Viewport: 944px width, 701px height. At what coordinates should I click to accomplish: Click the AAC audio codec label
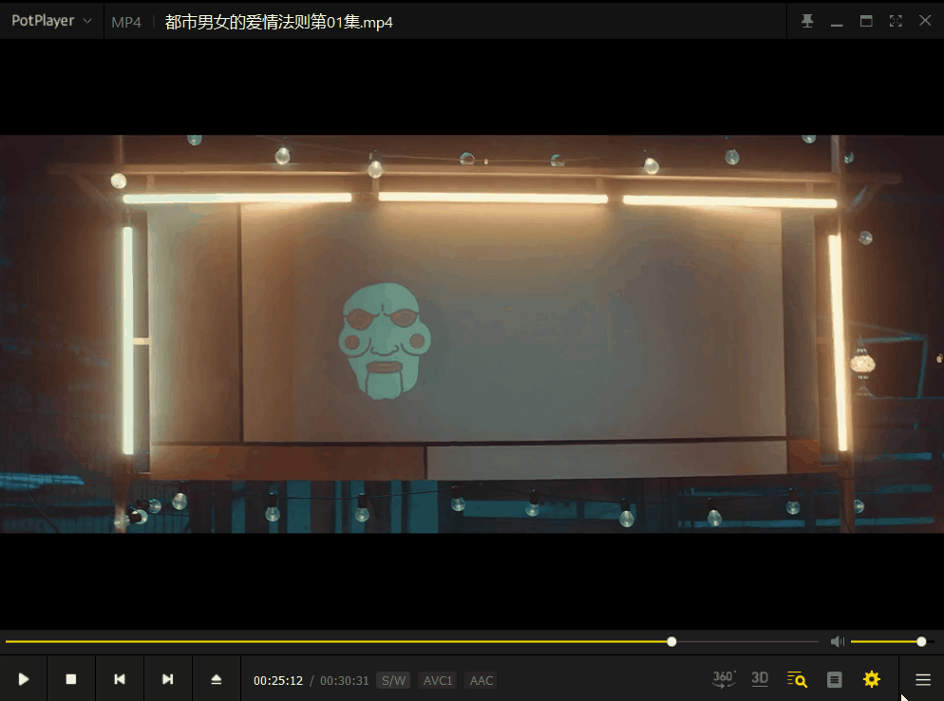point(481,680)
